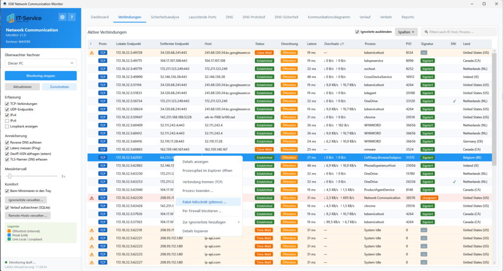
Task: Click orange Öffentlich (Internet) legend swatch
Action: click(9, 231)
